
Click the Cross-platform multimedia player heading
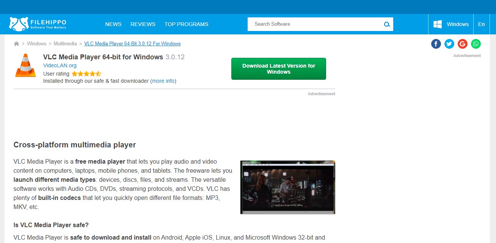(x=75, y=145)
